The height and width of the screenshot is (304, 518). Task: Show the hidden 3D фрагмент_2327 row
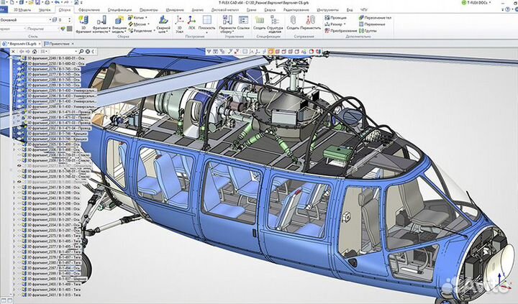pos(19,166)
